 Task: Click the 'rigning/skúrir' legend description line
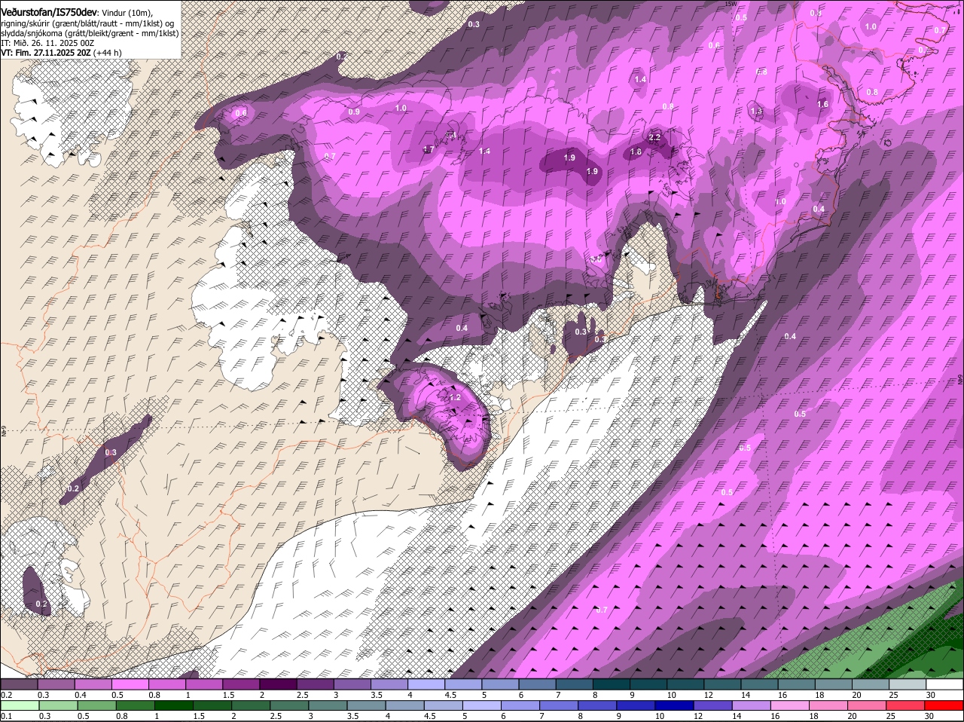coord(88,23)
